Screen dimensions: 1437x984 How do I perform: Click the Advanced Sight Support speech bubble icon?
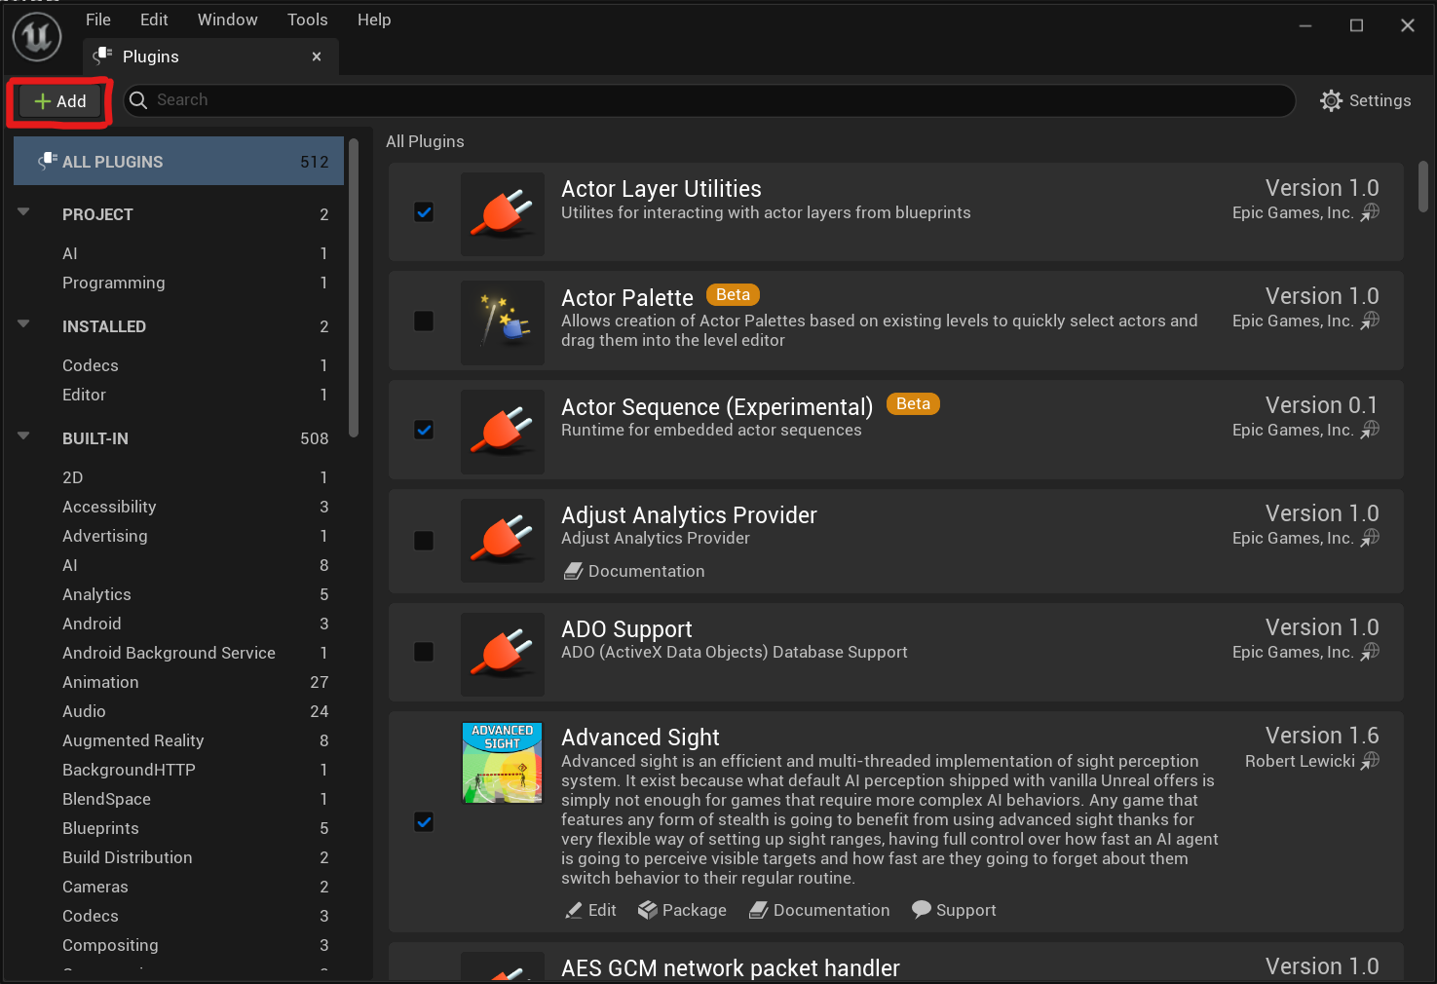tap(922, 910)
